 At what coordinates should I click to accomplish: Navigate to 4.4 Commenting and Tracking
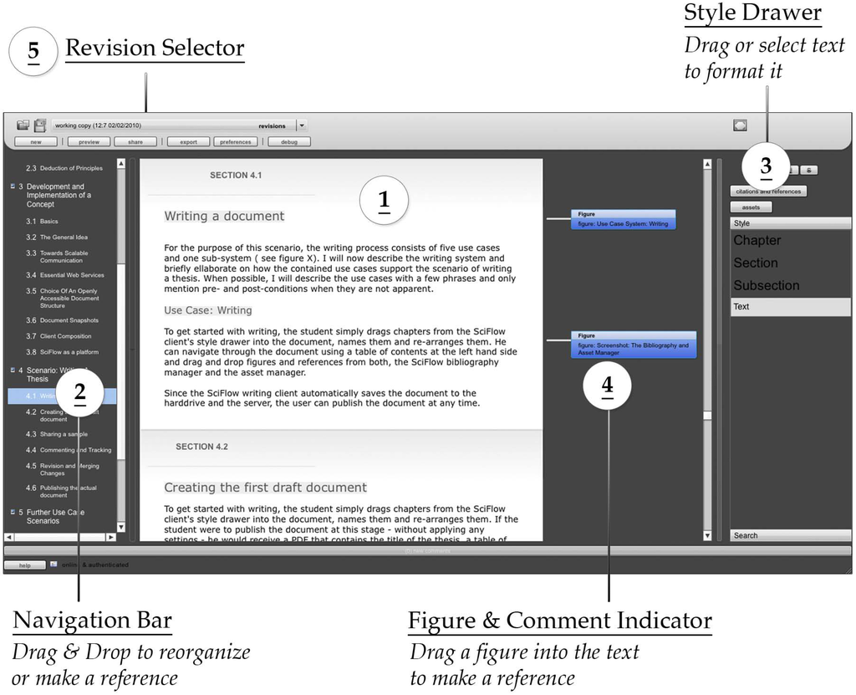tap(69, 450)
